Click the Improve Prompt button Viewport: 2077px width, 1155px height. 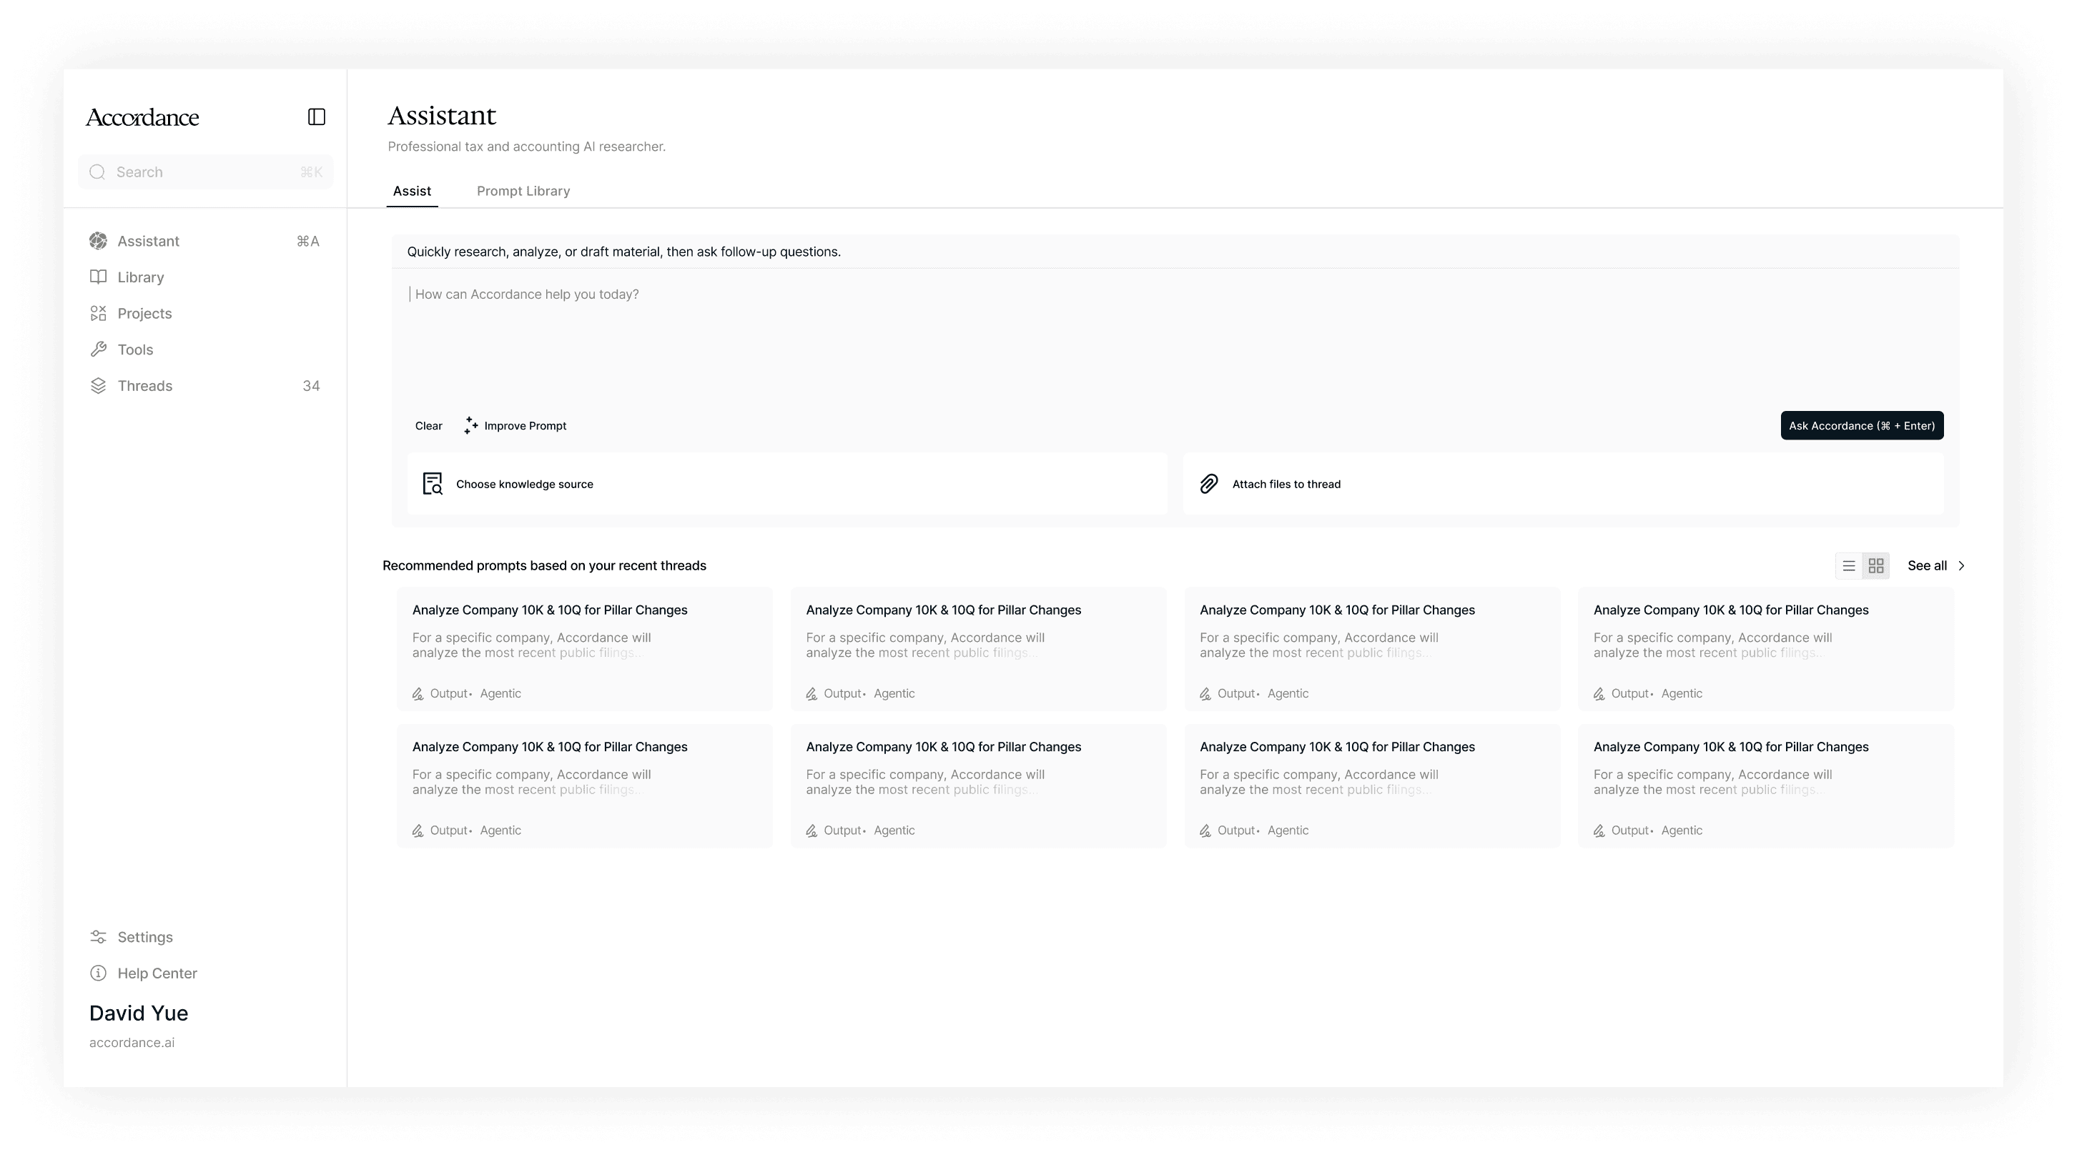(515, 425)
